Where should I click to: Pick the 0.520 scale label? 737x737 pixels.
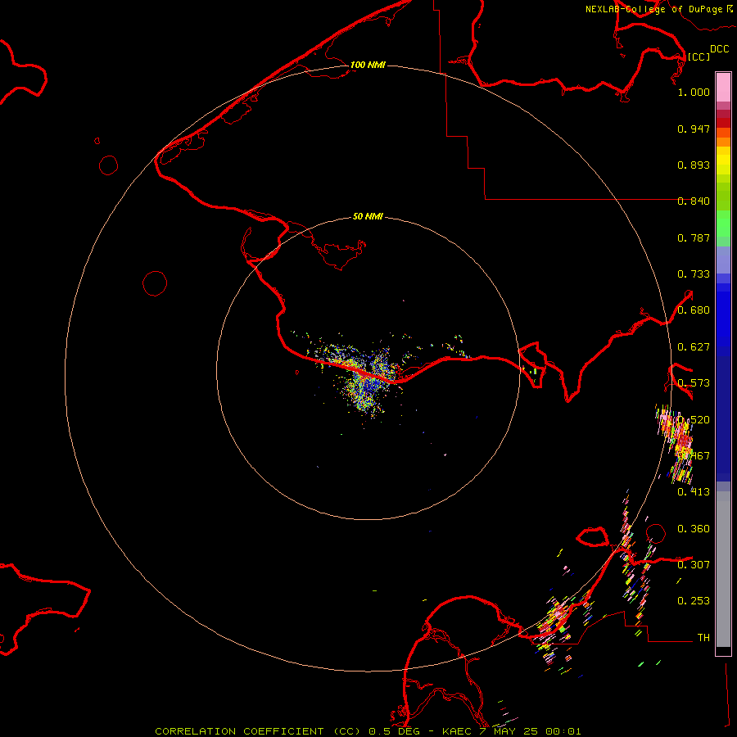[x=694, y=420]
